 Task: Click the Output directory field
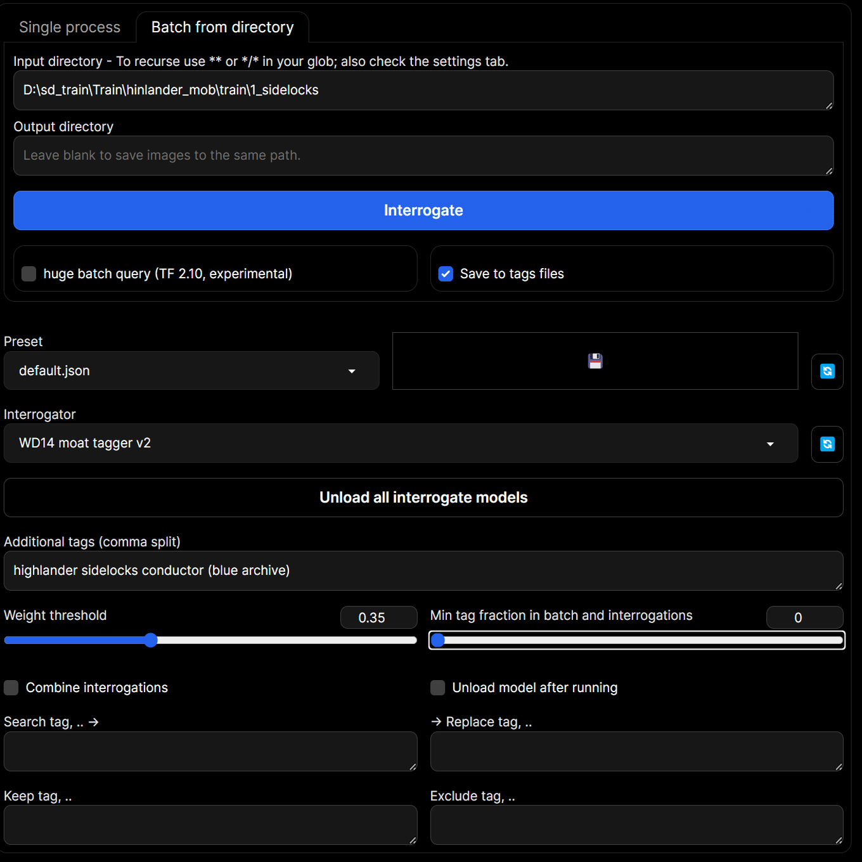pos(423,156)
